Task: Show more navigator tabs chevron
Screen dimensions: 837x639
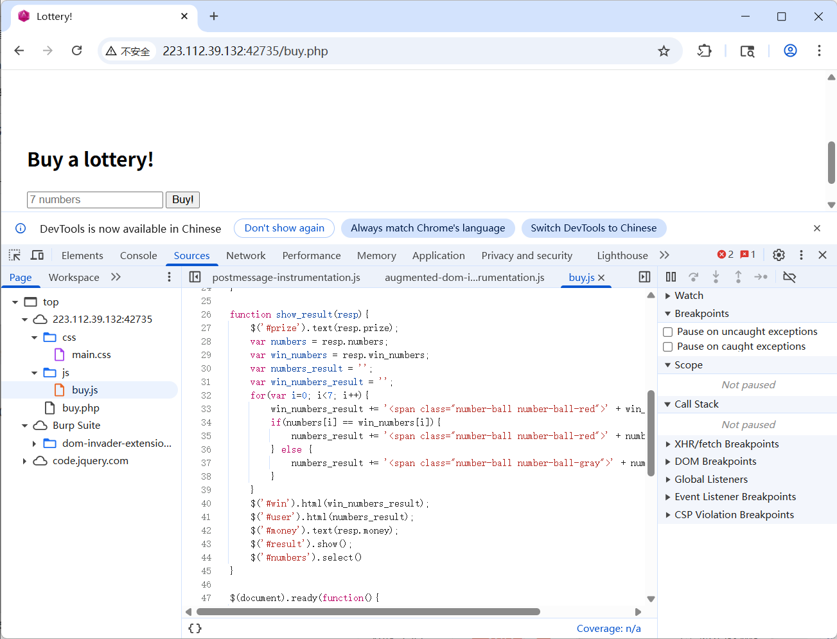Action: [116, 277]
